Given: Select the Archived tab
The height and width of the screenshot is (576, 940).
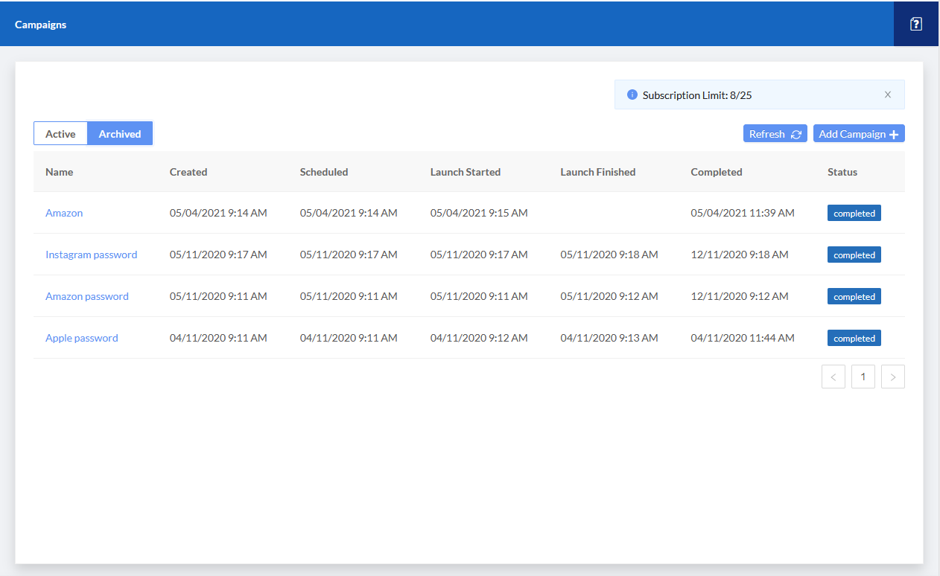Looking at the screenshot, I should (119, 133).
